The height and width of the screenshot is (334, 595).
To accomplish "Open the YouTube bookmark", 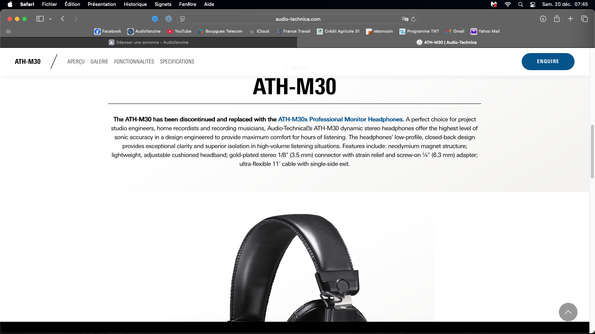I will click(179, 32).
